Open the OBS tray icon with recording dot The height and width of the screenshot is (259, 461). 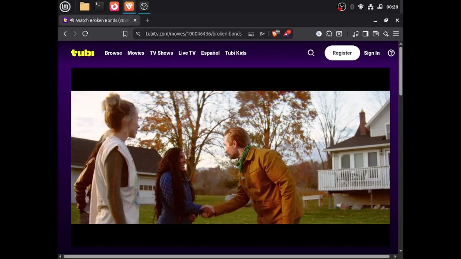(342, 7)
